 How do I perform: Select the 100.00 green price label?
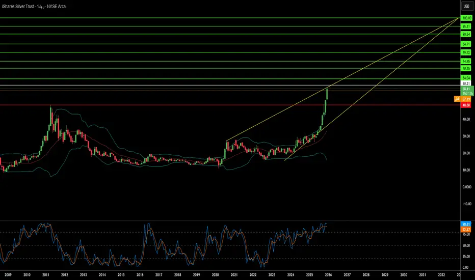tap(466, 18)
